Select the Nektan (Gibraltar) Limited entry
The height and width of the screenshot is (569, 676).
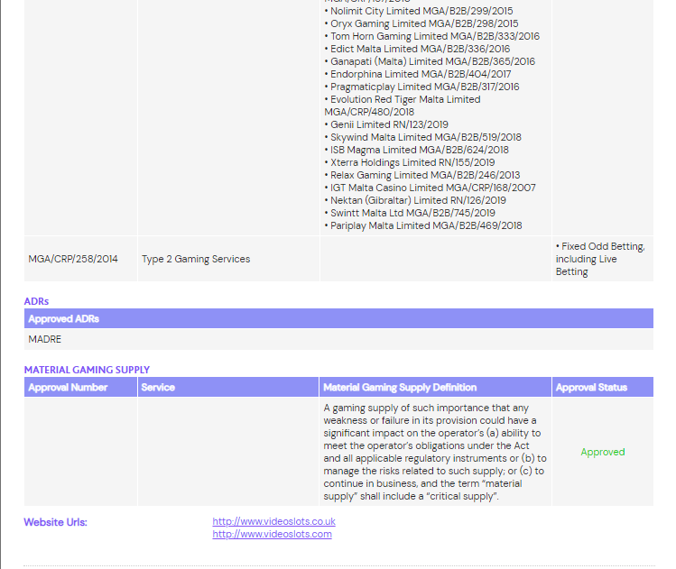click(x=415, y=200)
